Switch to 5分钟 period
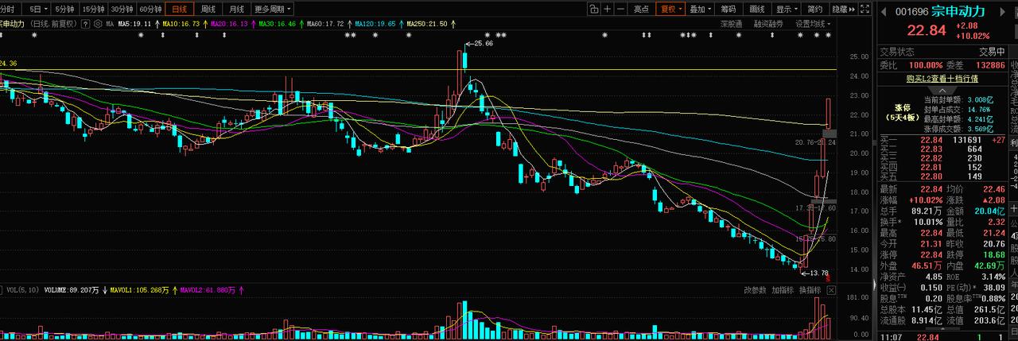 [x=65, y=10]
